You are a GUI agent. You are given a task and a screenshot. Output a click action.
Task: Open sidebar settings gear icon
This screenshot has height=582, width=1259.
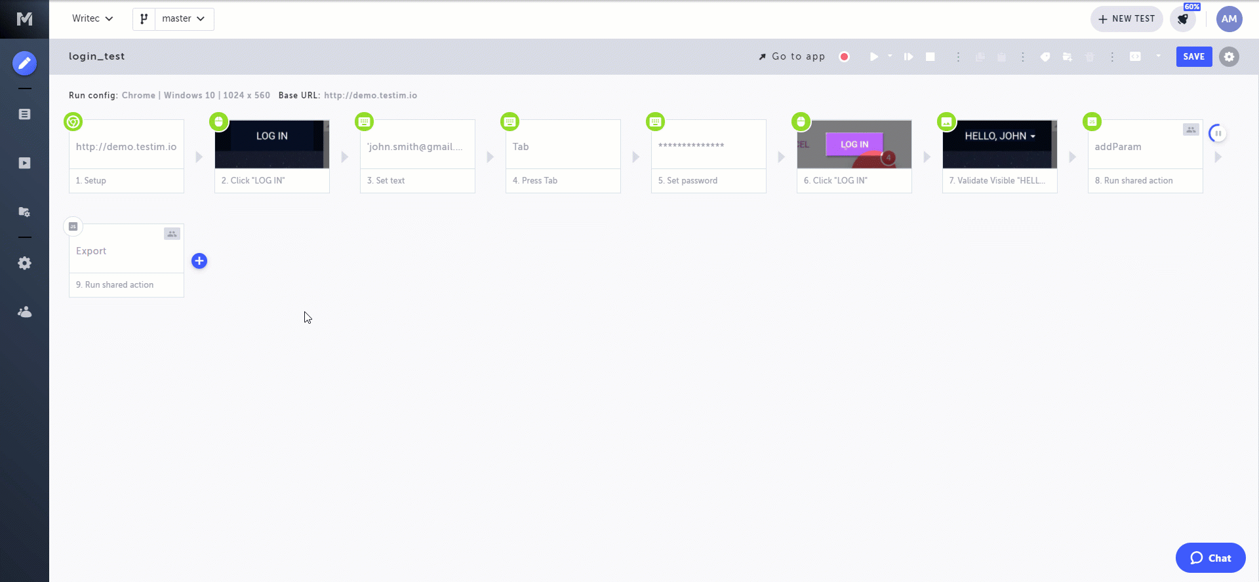(24, 263)
